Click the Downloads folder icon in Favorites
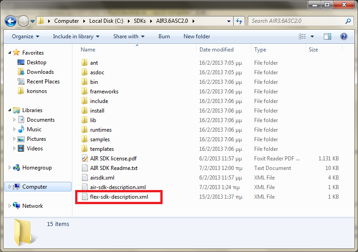Viewport: 358px width, 252px height. tap(20, 72)
